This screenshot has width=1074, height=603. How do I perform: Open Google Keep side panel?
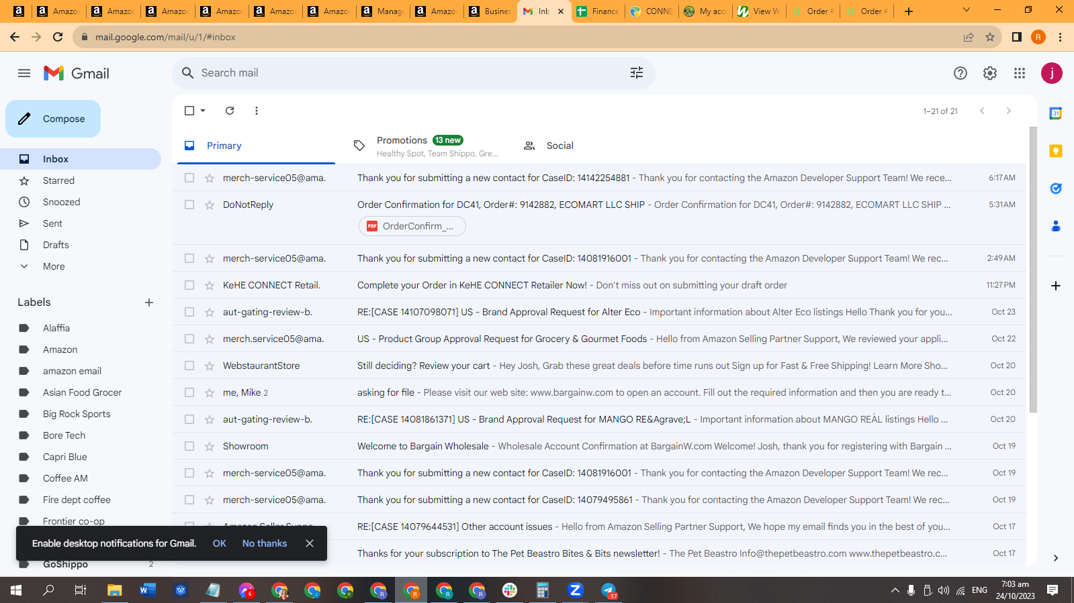1056,151
